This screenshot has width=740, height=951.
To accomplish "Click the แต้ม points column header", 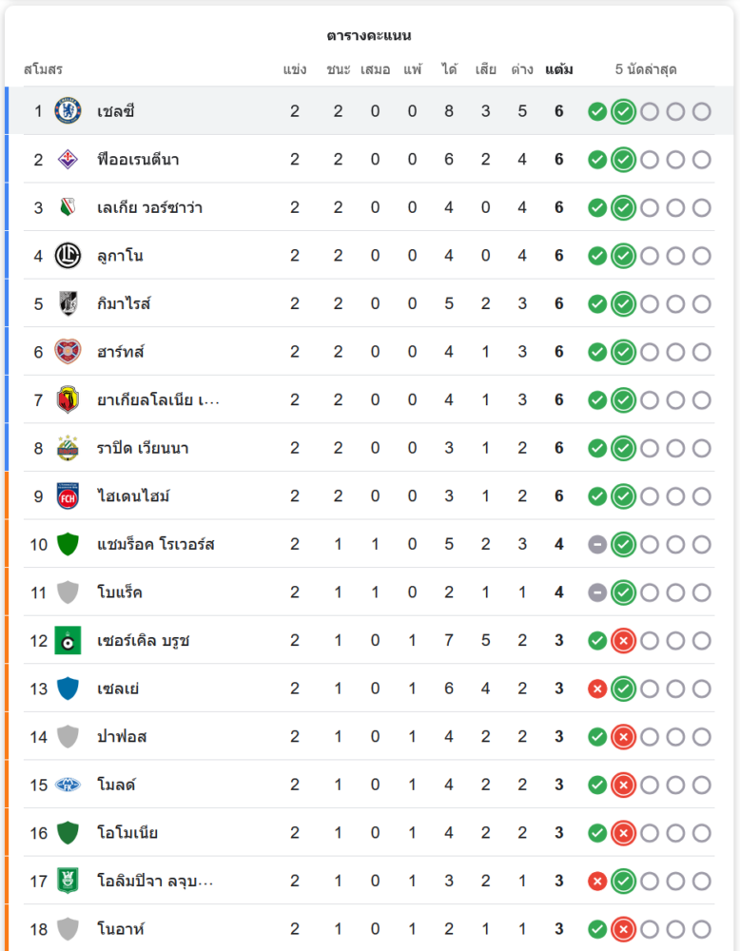I will pos(559,70).
